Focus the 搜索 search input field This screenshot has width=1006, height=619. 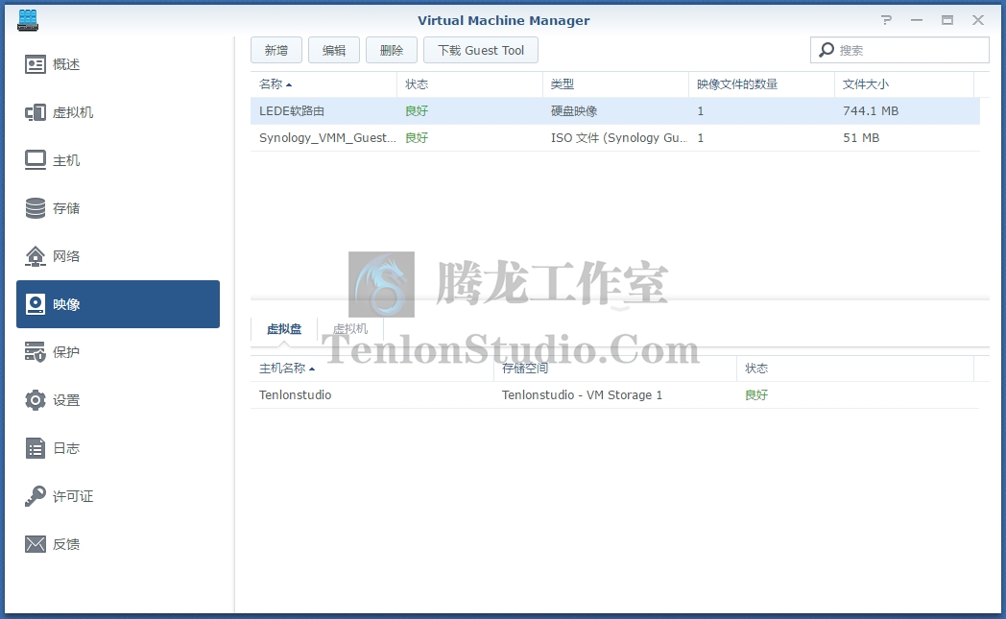point(899,50)
